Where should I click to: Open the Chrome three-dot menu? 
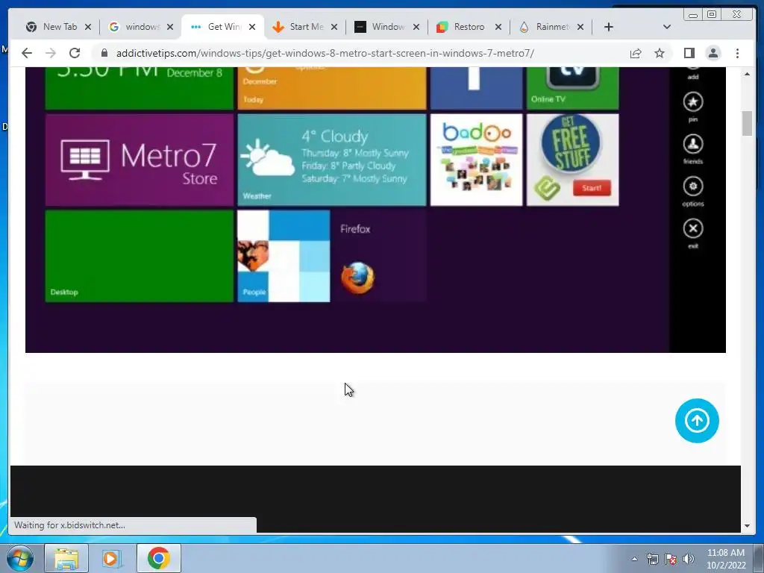click(x=737, y=53)
